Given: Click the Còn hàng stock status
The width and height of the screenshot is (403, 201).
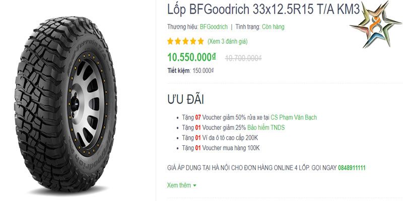Looking at the screenshot, I should coord(273,27).
